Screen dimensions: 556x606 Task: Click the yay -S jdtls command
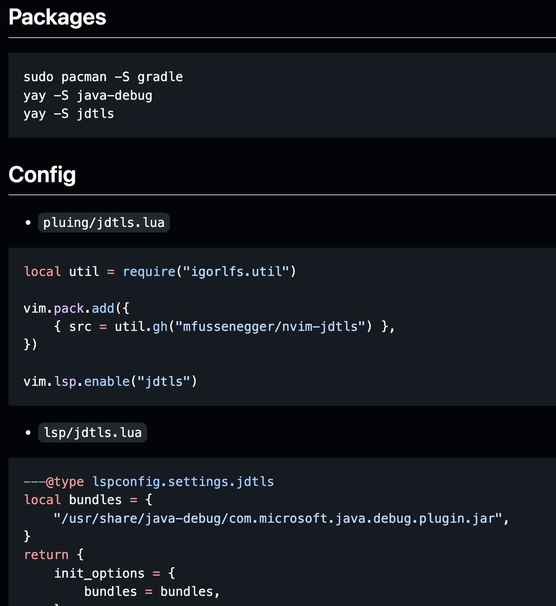(x=69, y=114)
